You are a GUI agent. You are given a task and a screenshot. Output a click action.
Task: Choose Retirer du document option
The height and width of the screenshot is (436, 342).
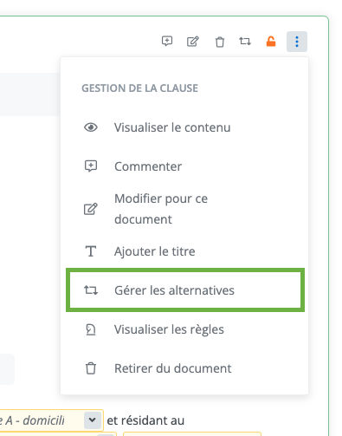pos(184,368)
